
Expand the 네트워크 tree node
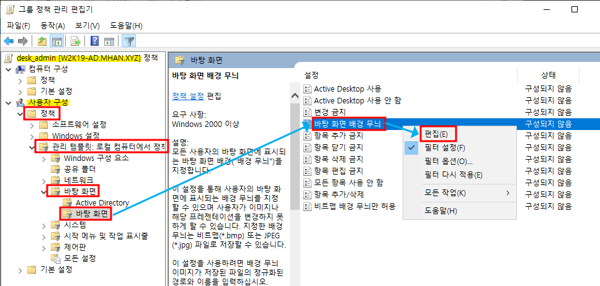click(45, 180)
